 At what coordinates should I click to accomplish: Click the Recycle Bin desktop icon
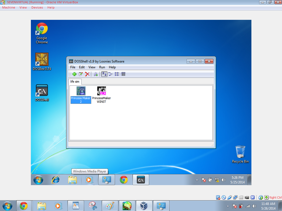coord(240,154)
